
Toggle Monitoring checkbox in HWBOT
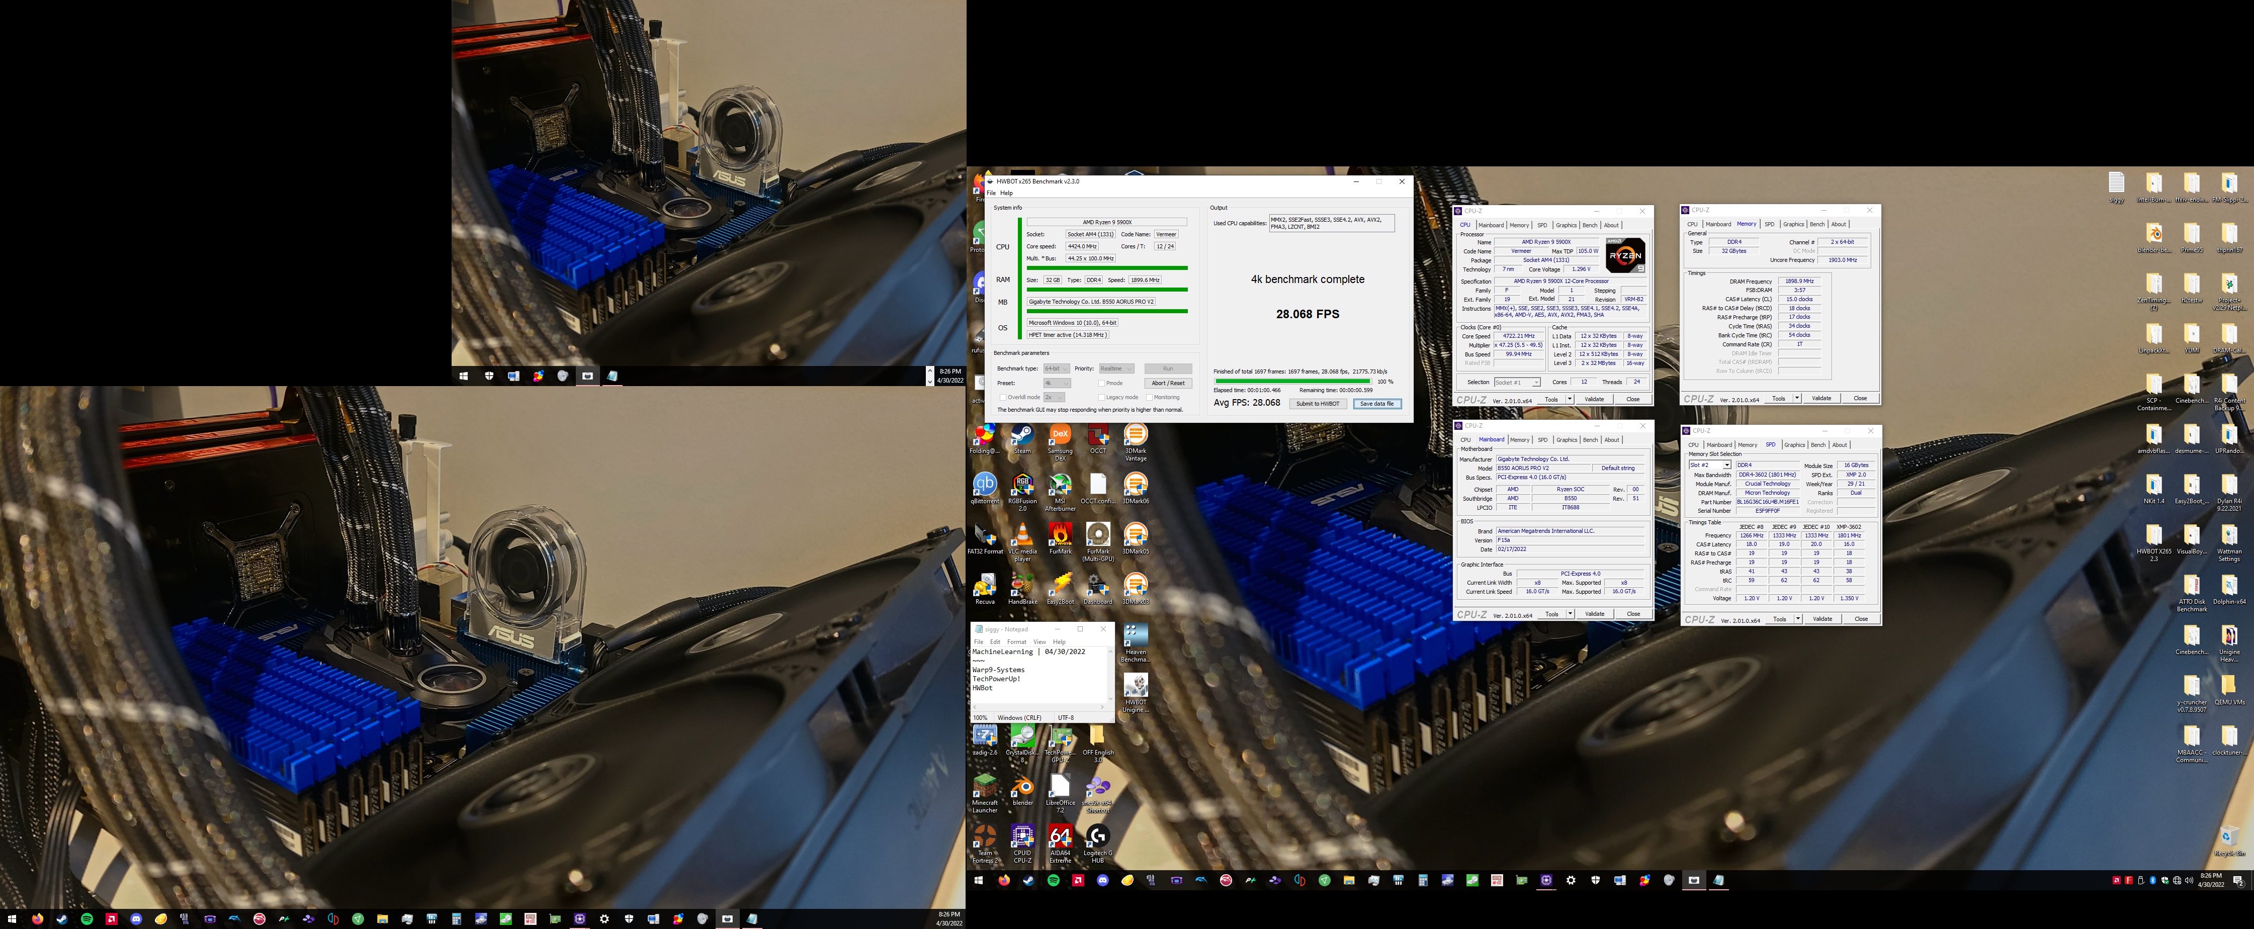pos(1149,397)
